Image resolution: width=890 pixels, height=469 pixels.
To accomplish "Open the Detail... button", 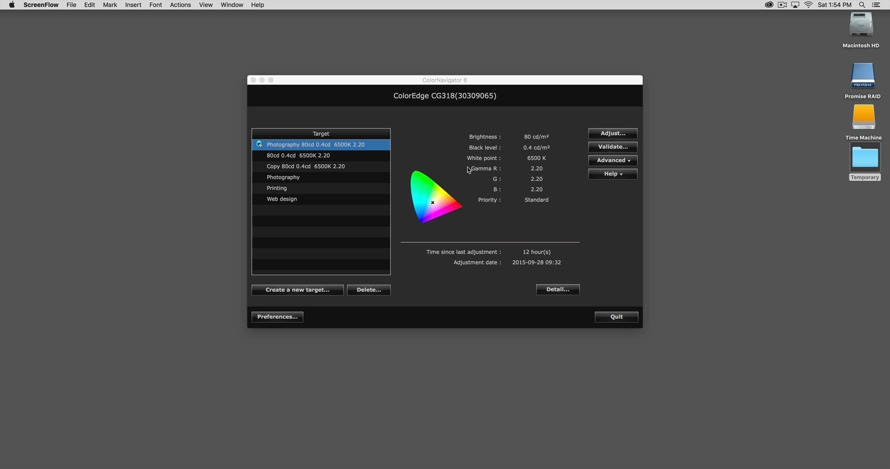I will click(558, 290).
